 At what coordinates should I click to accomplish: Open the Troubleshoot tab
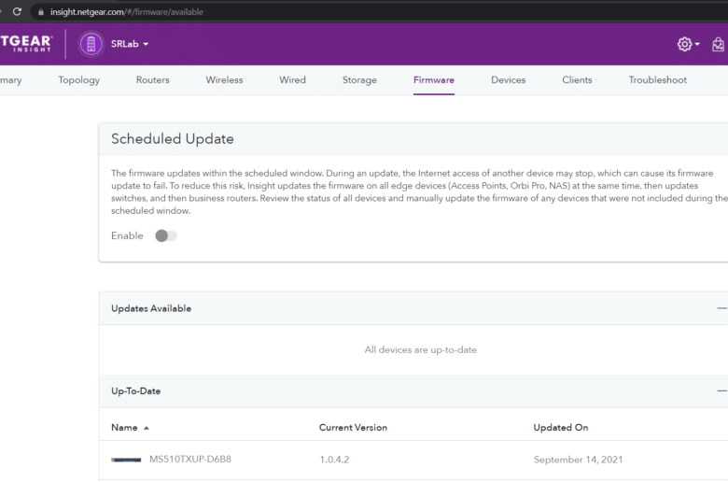click(657, 80)
